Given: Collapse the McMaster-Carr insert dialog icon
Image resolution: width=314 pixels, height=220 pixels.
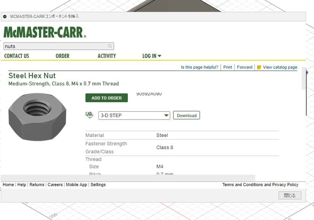Looking at the screenshot, I should 5,16.
